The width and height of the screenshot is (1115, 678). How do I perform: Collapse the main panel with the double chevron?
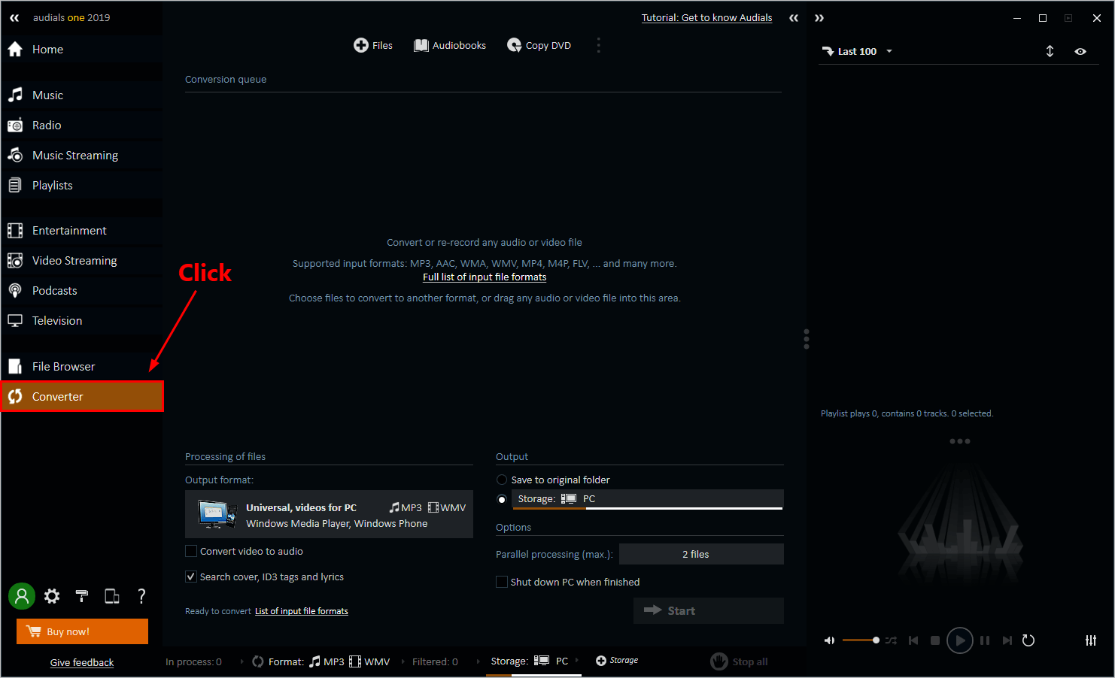tap(794, 17)
